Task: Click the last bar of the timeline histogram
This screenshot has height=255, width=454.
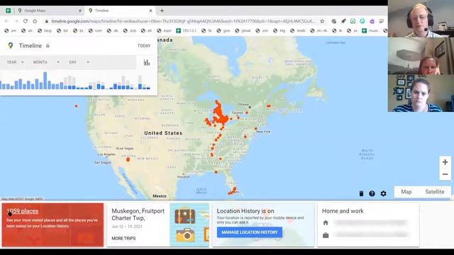Action: click(x=148, y=88)
